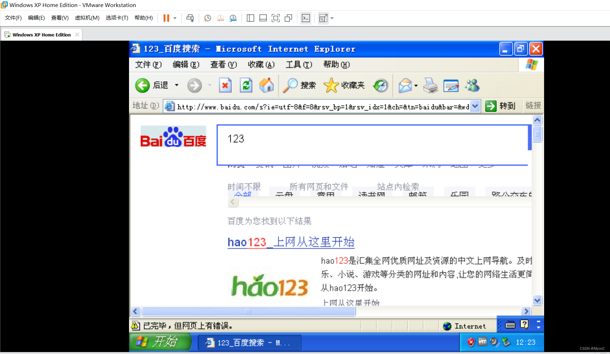Viewport: 610px width, 354px height.
Task: Open VMware 虚拟机(M) menu
Action: click(x=87, y=18)
